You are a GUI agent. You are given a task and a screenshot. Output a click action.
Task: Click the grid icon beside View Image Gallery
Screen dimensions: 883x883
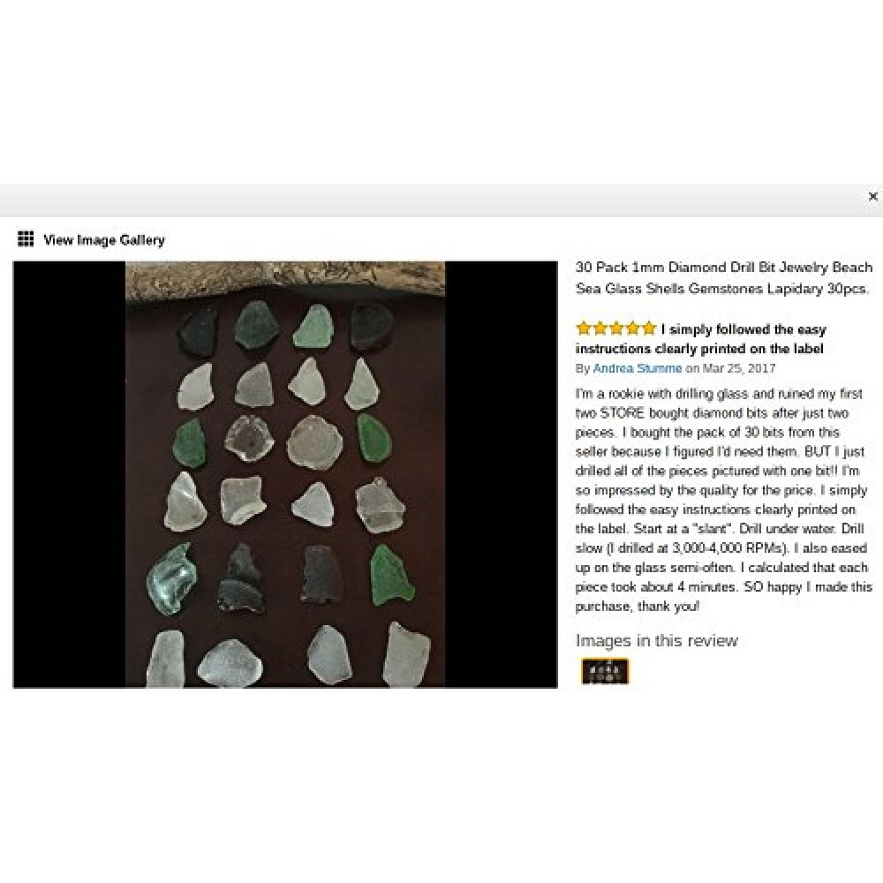(x=26, y=239)
